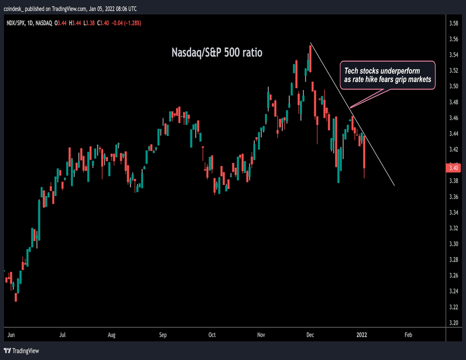This screenshot has height=360, width=466.
Task: Select the 2022 label on time axis
Action: click(362, 335)
